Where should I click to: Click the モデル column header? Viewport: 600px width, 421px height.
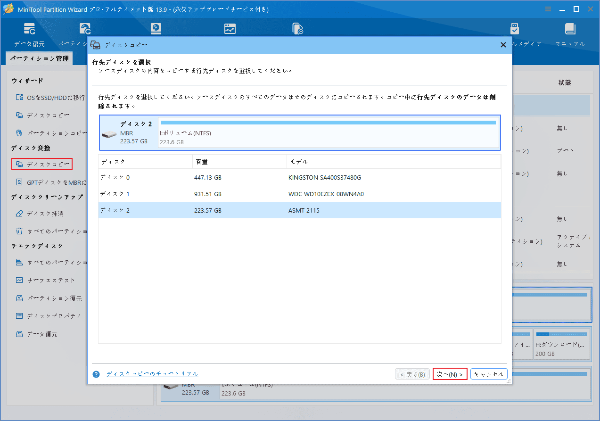(394, 162)
